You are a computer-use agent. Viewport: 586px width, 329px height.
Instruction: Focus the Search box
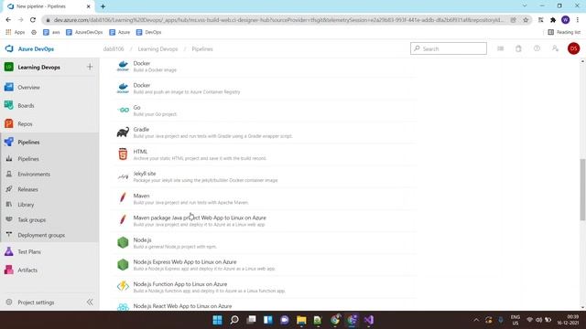tap(449, 48)
